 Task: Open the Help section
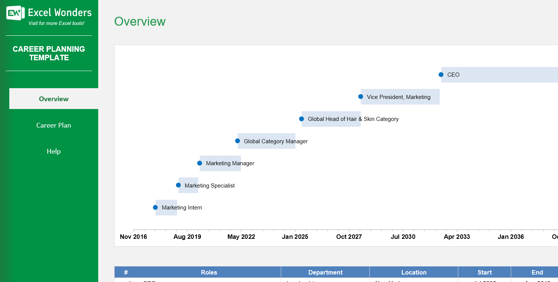pyautogui.click(x=54, y=151)
